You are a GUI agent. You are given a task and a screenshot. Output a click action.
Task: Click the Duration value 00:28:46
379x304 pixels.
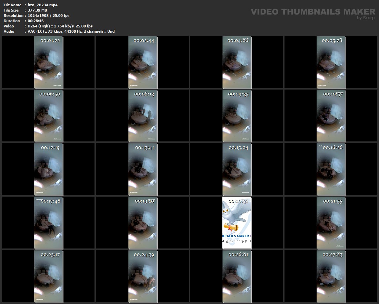click(x=36, y=21)
